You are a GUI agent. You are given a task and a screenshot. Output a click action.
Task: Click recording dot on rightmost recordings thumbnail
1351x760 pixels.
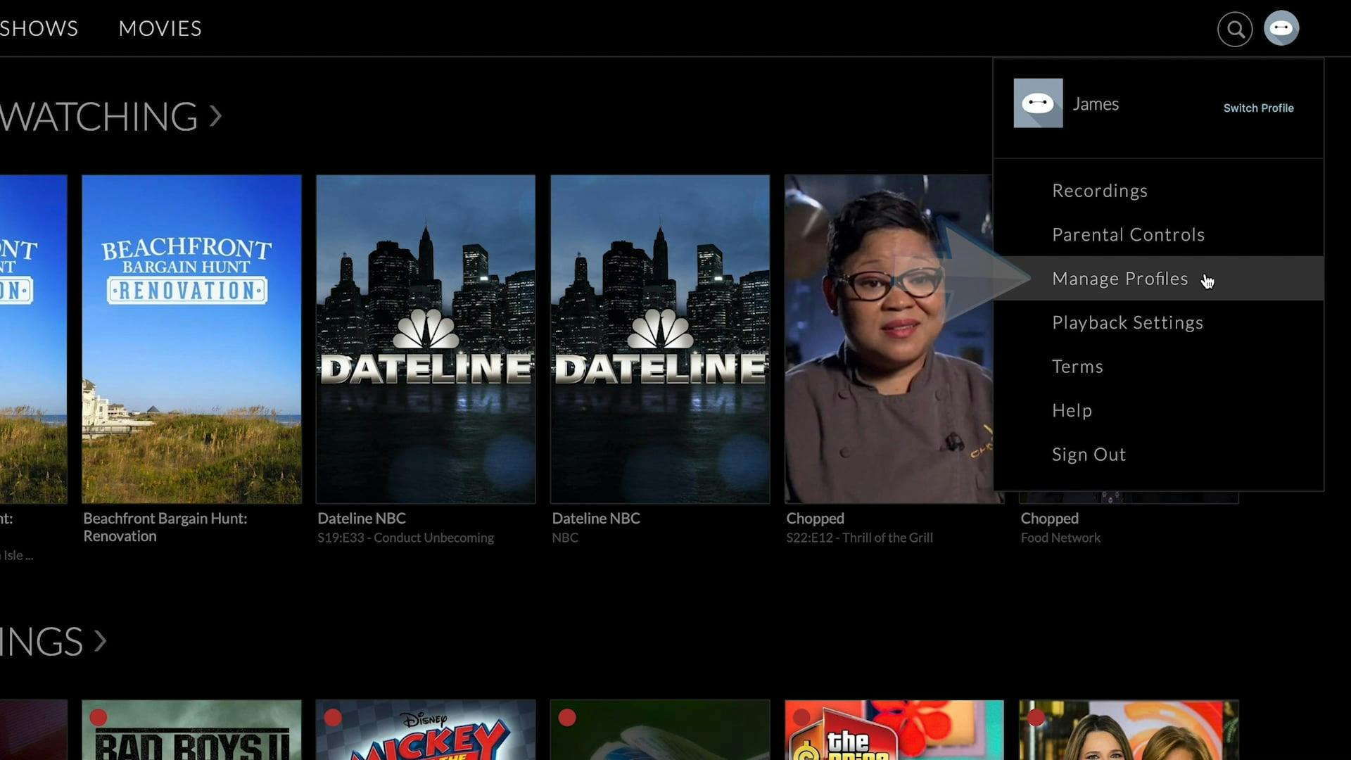[1036, 717]
